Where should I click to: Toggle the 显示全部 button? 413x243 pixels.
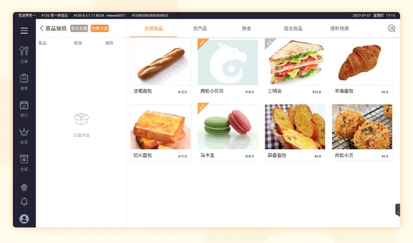79,28
